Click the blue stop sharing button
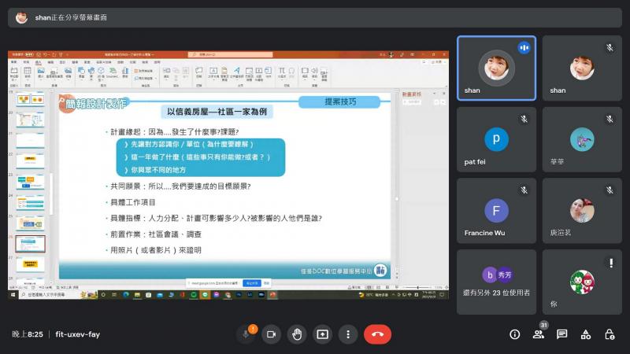630x354 pixels. [x=252, y=283]
